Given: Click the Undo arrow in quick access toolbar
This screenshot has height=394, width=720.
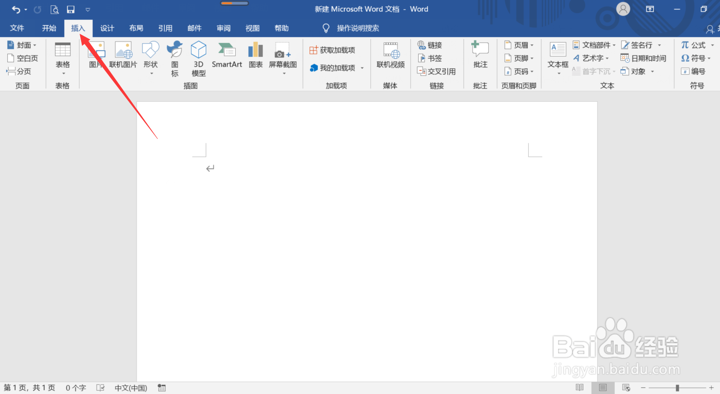Looking at the screenshot, I should pos(16,9).
